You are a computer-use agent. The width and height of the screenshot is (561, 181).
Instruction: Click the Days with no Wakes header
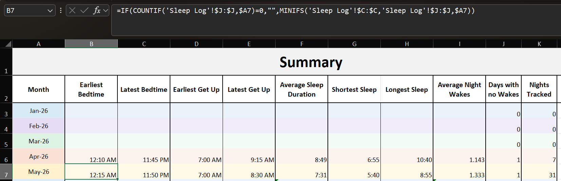(504, 89)
